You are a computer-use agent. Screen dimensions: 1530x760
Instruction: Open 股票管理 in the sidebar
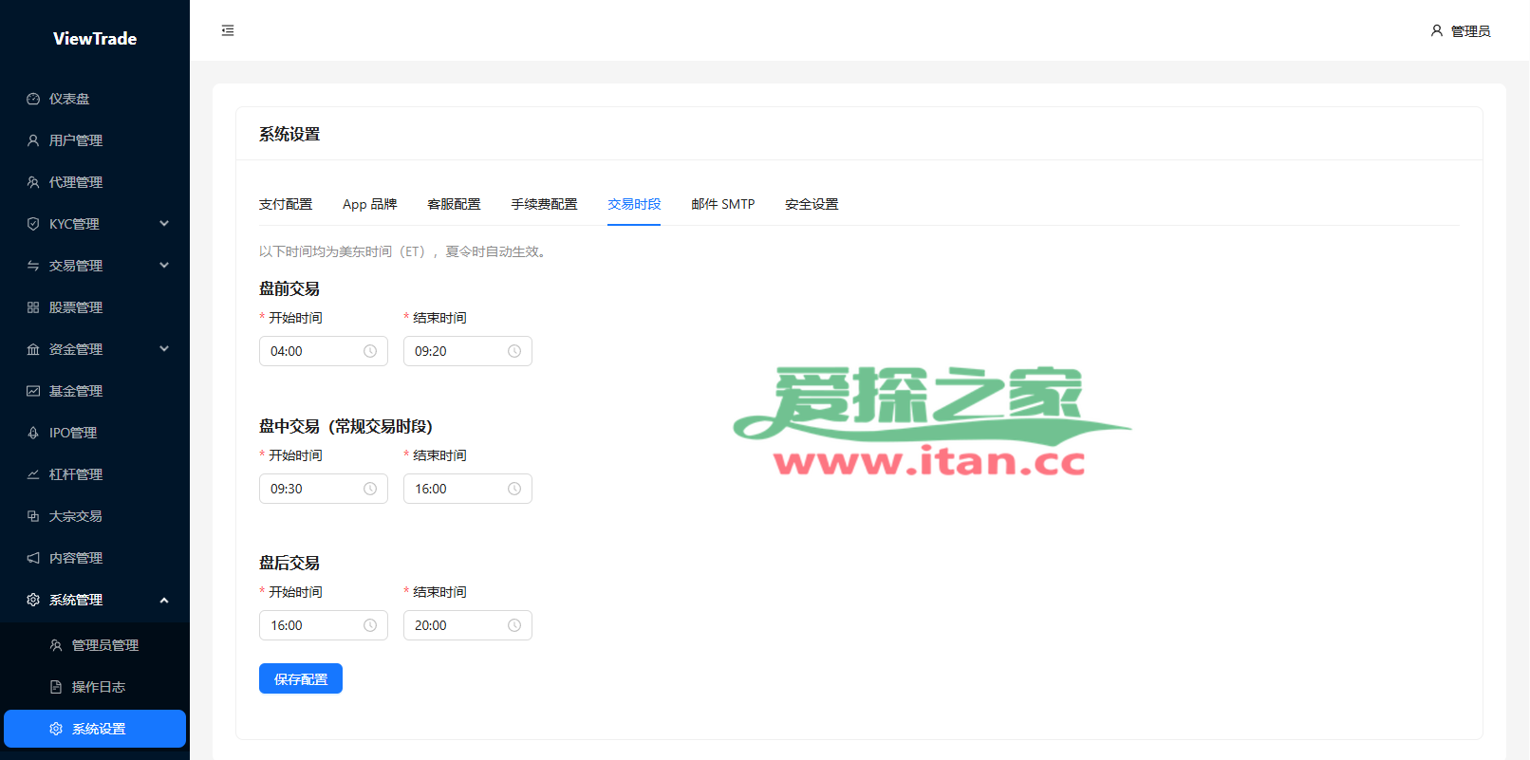click(x=95, y=307)
